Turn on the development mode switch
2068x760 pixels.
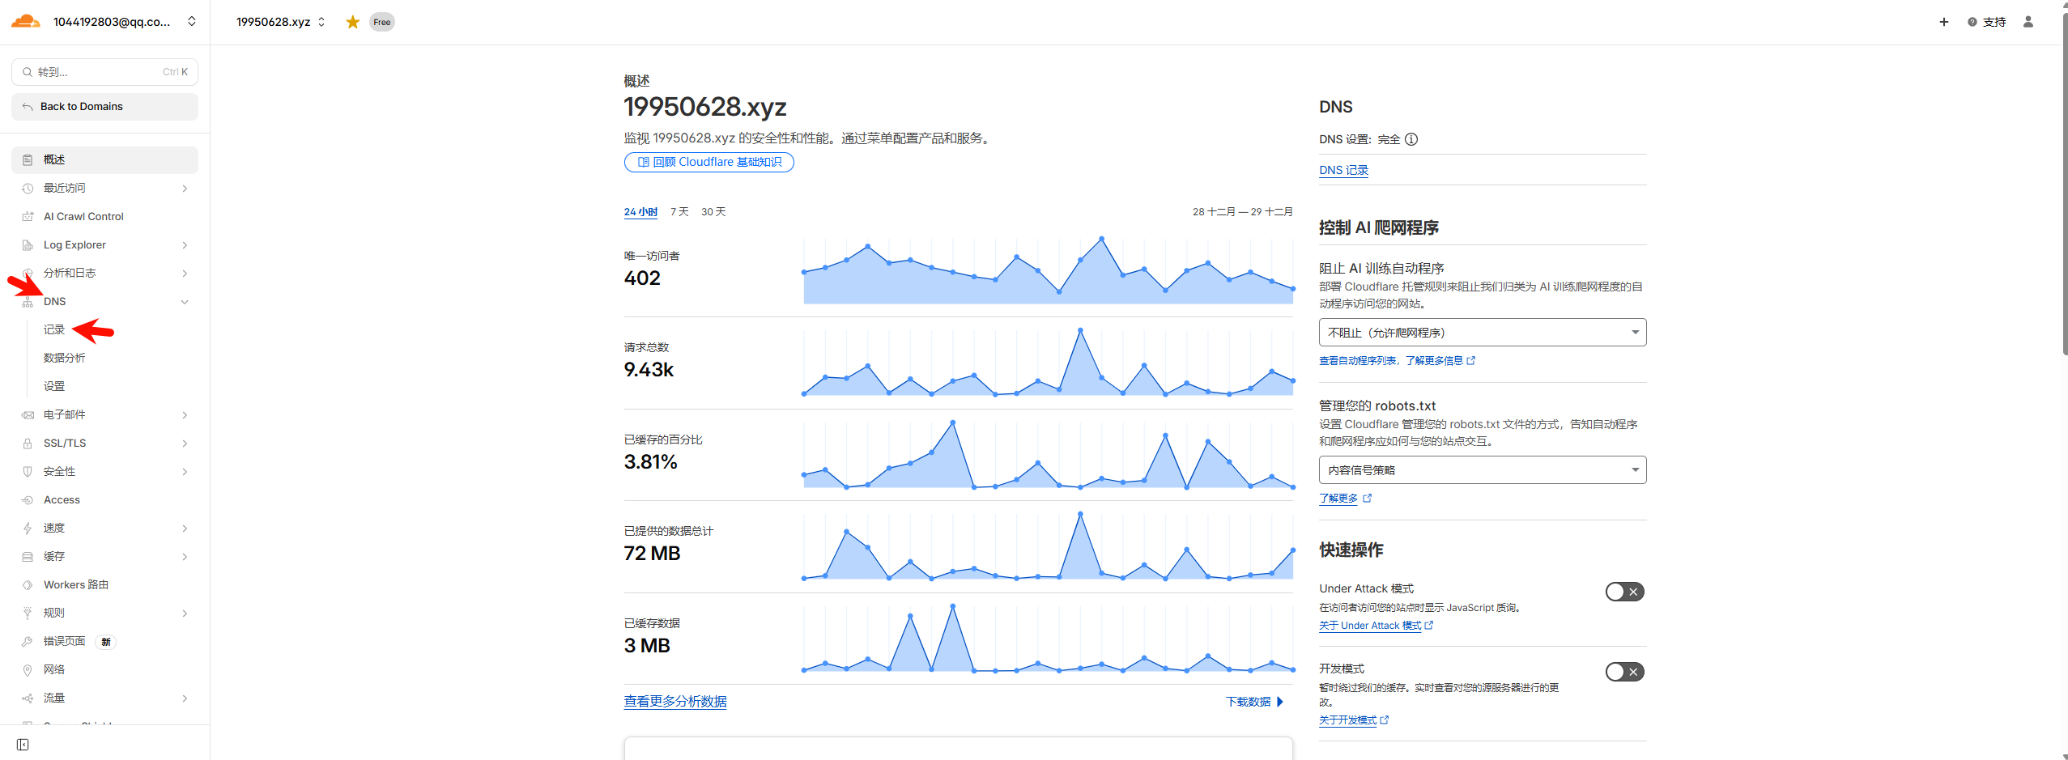[x=1623, y=672]
